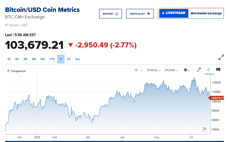
Task: Open the chart settings gear
Action: (187, 70)
